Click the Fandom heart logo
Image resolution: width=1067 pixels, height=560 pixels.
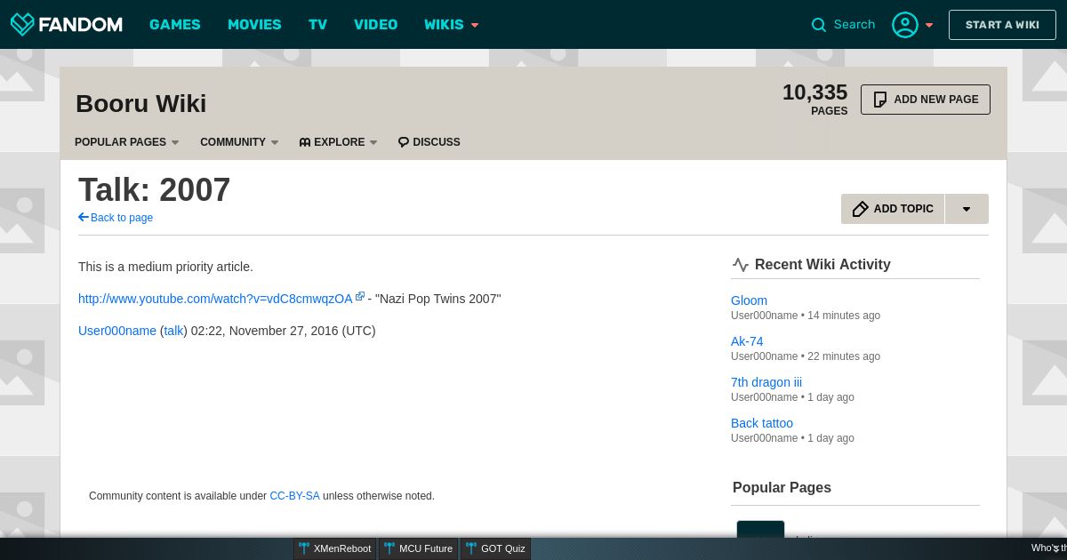pyautogui.click(x=22, y=24)
